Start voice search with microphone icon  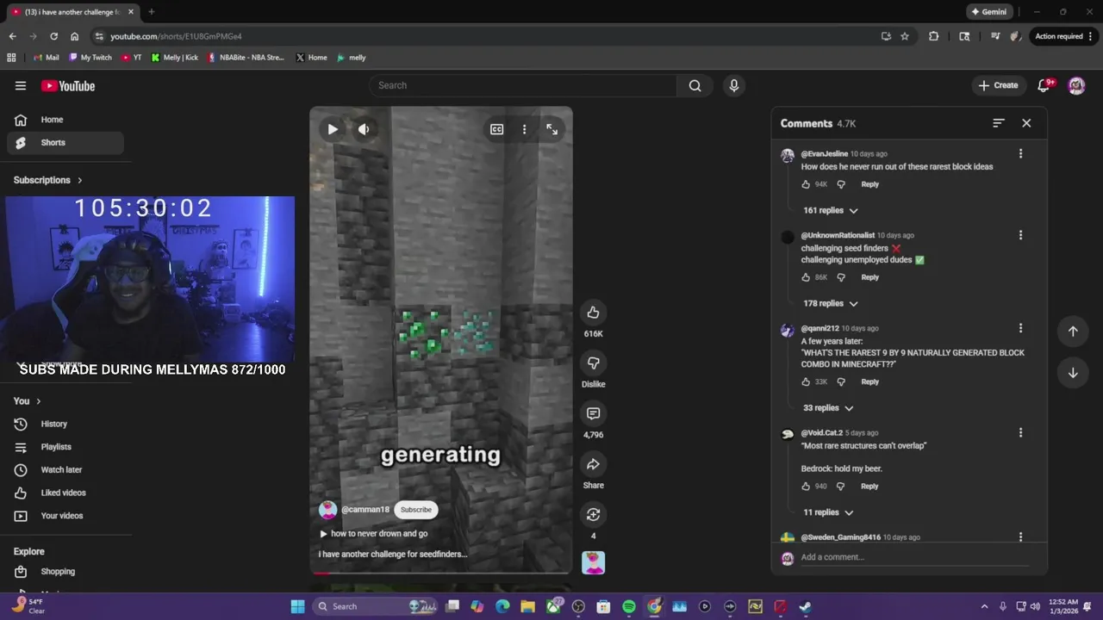[x=734, y=85]
